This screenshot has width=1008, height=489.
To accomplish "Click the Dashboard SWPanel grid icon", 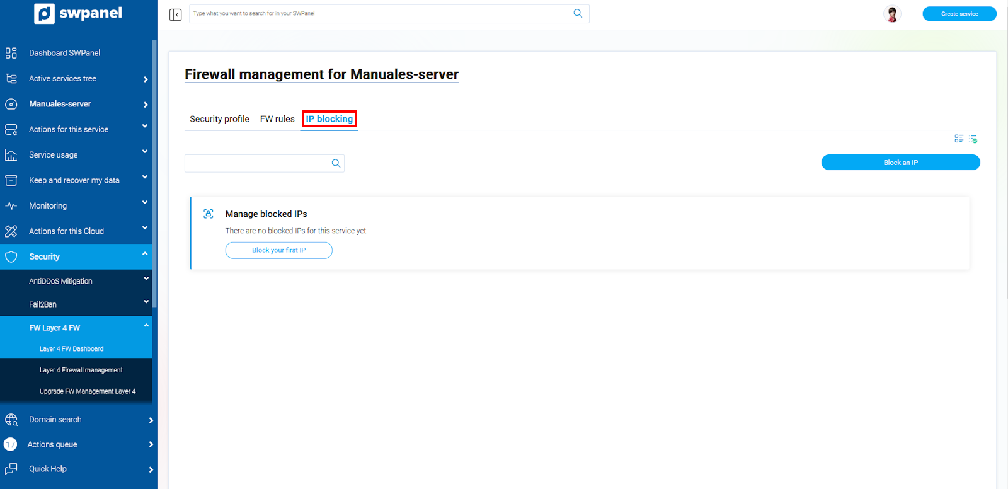I will [11, 53].
